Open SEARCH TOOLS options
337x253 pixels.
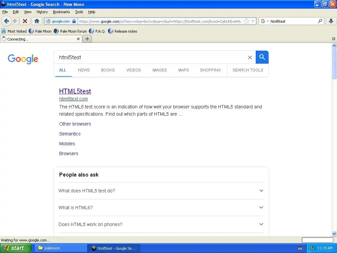pyautogui.click(x=248, y=70)
